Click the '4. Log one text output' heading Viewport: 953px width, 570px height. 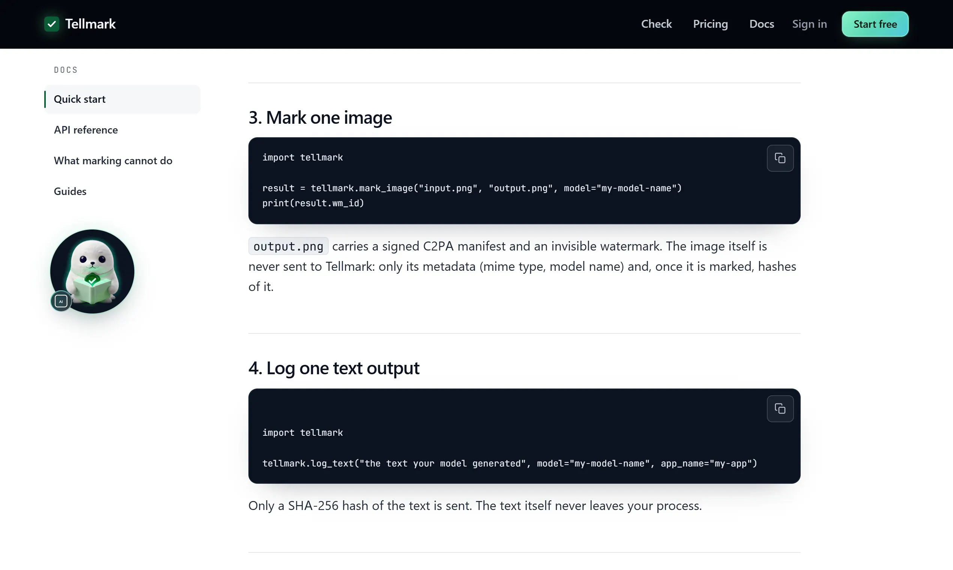click(x=334, y=367)
